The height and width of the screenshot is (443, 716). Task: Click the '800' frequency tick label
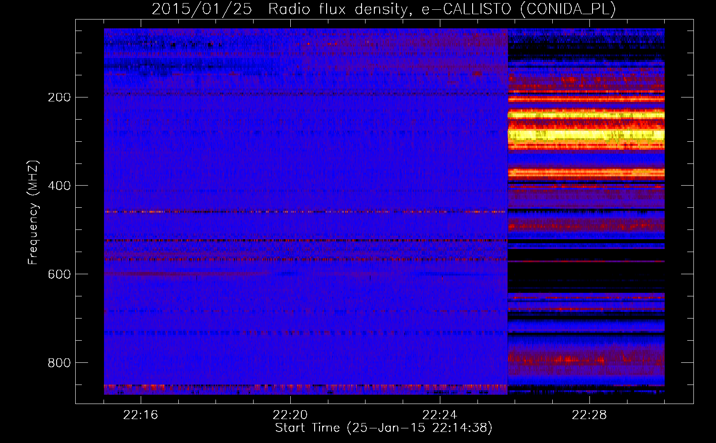tap(59, 363)
